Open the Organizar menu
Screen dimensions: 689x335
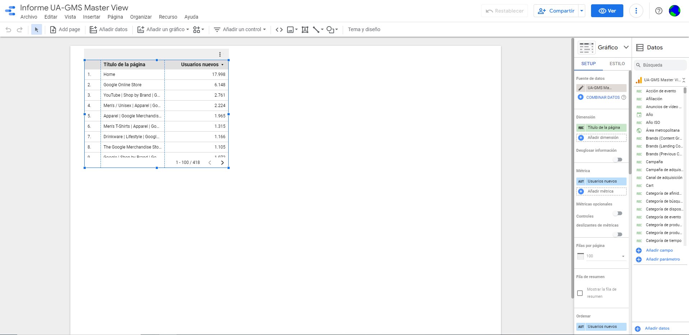141,17
